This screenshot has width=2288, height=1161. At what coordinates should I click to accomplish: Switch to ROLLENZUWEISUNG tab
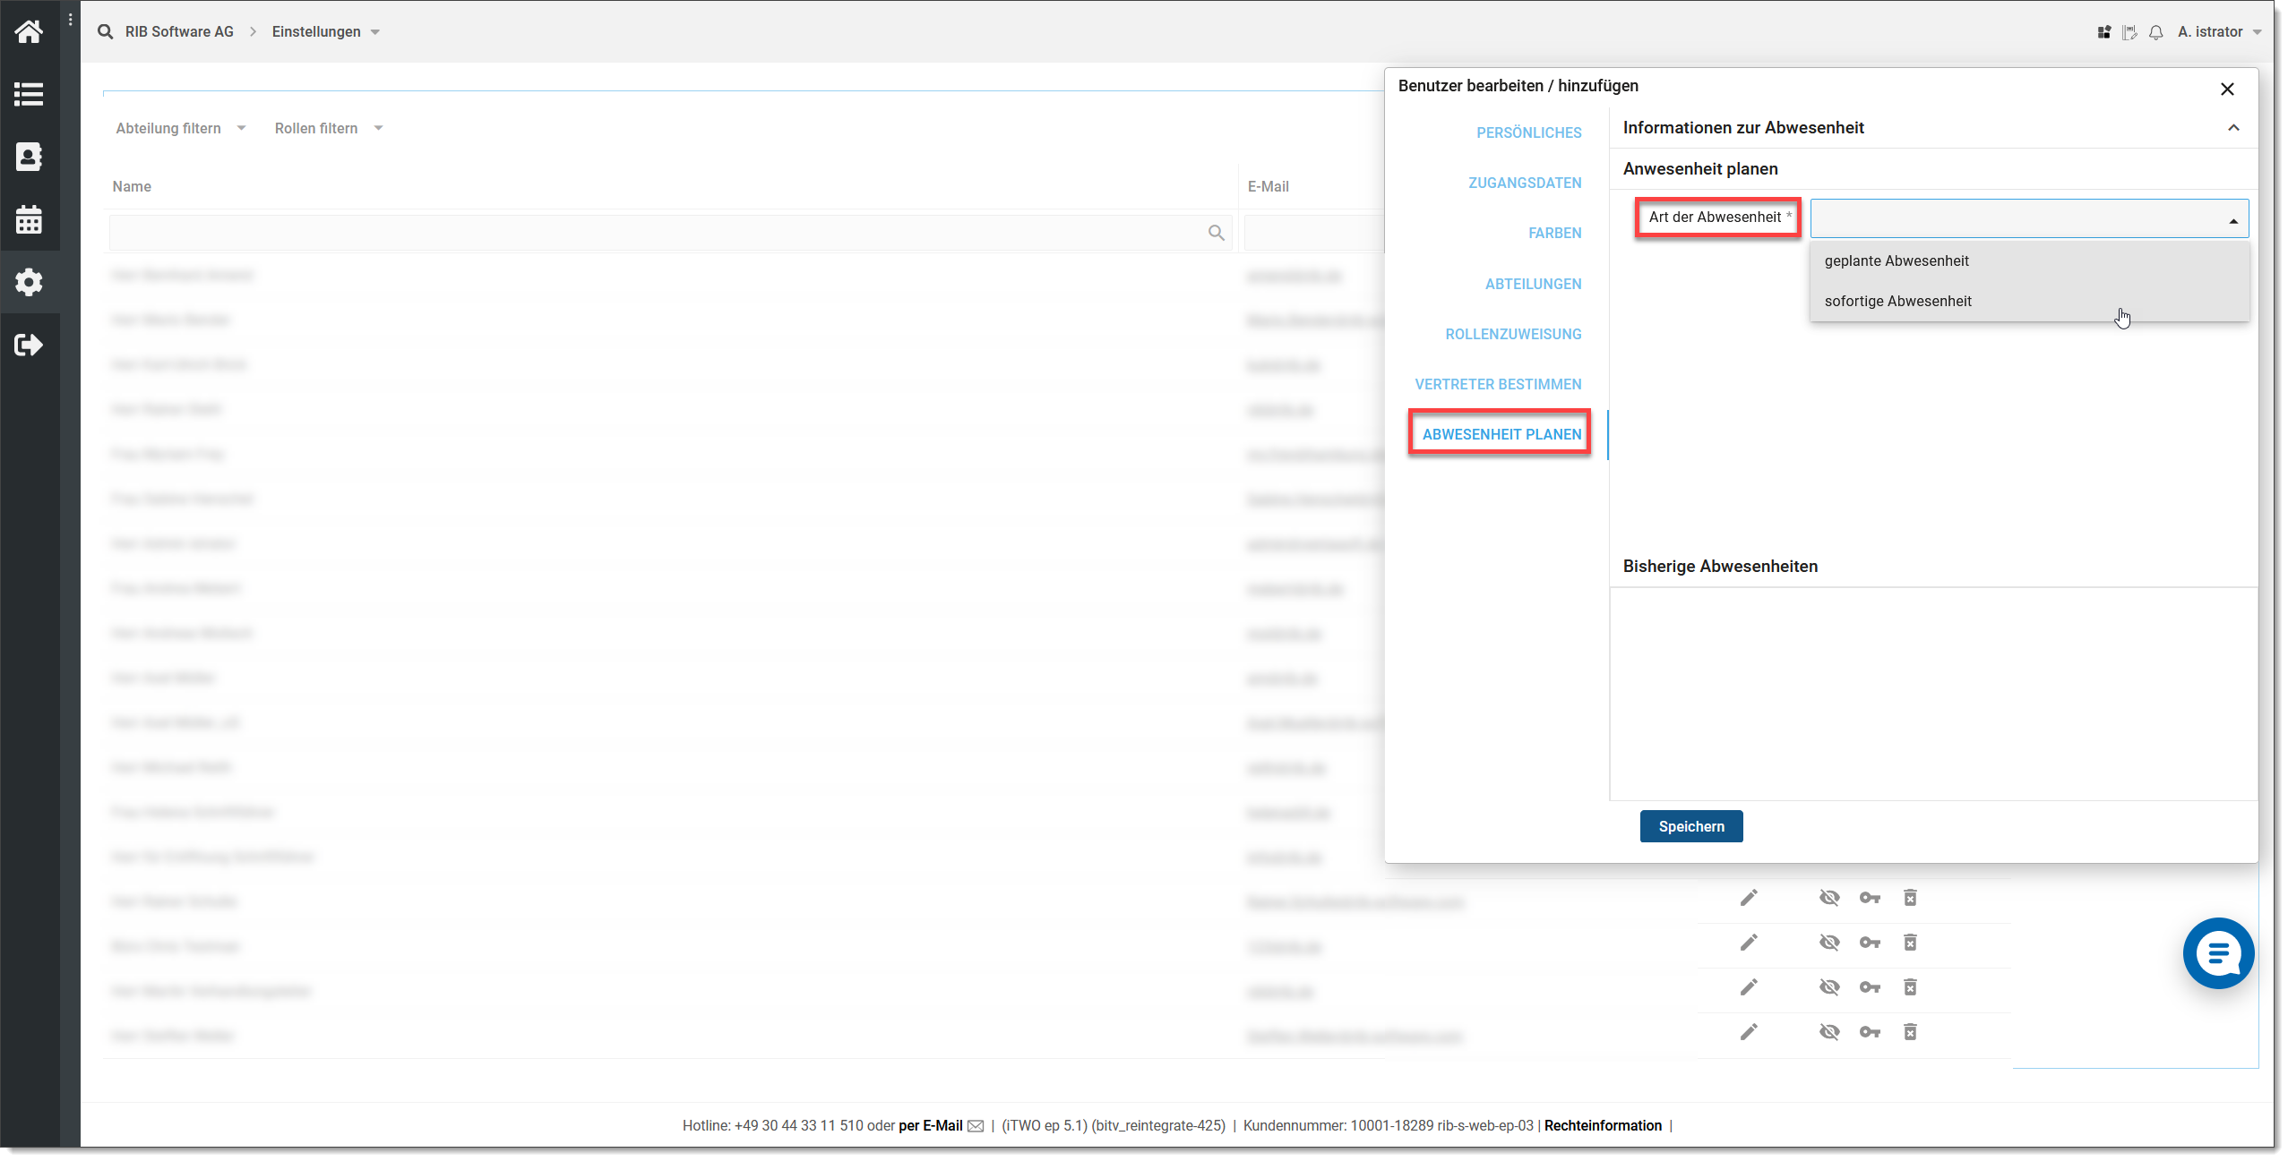point(1513,334)
